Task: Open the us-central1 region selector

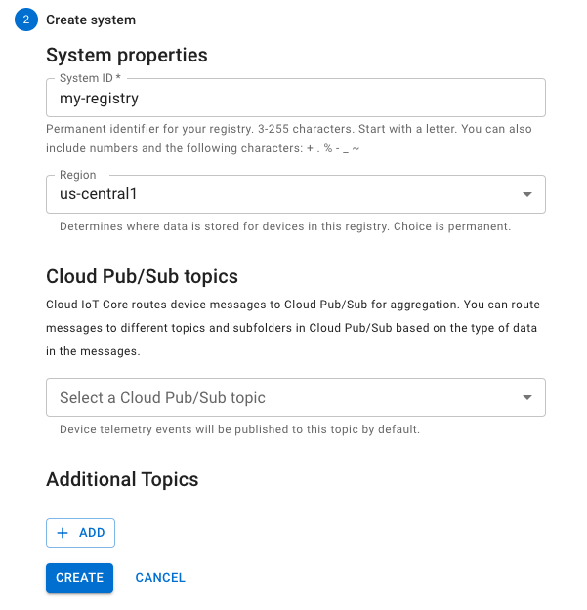Action: tap(283, 194)
